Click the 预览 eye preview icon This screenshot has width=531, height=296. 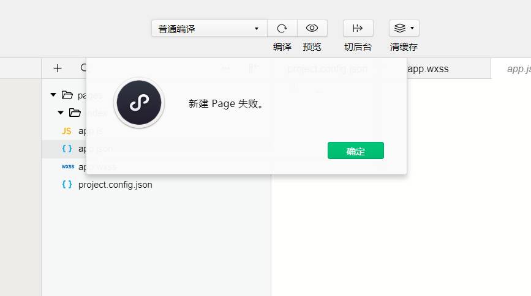[312, 28]
